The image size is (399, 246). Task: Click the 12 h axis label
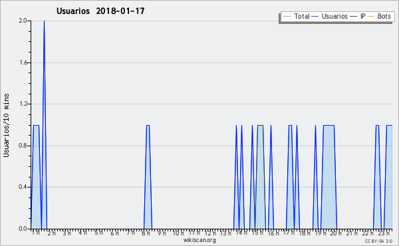point(210,233)
